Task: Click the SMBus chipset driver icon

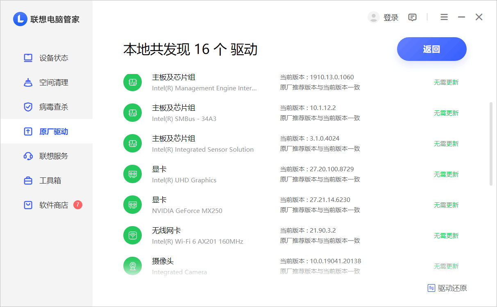Action: click(x=132, y=113)
